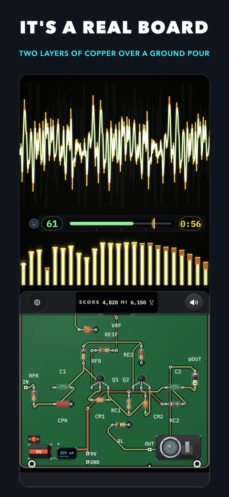The image size is (229, 497).
Task: Toggle the red power LED button
Action: (x=34, y=439)
